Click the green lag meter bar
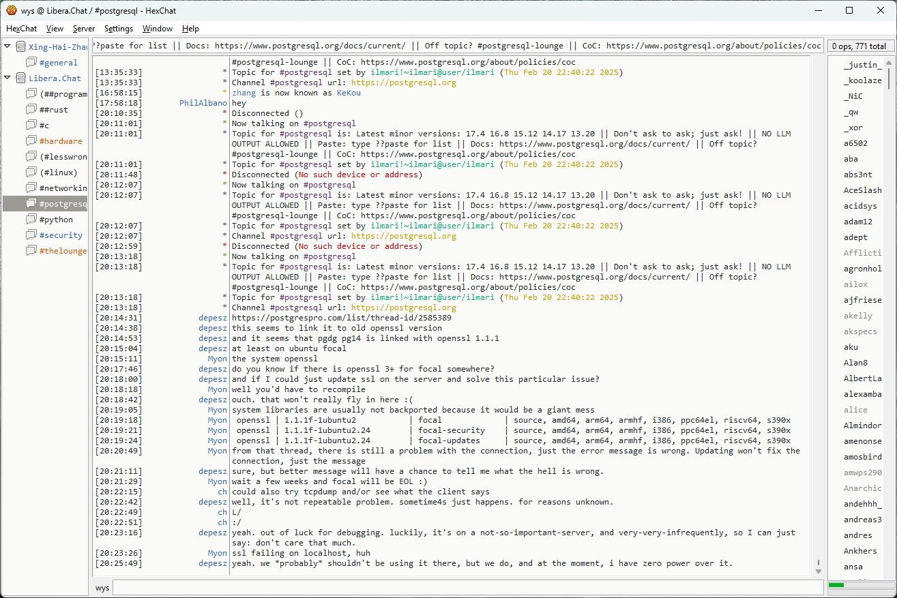Viewport: 897px width, 598px height. click(836, 585)
